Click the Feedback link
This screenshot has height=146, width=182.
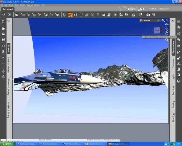[152, 9]
